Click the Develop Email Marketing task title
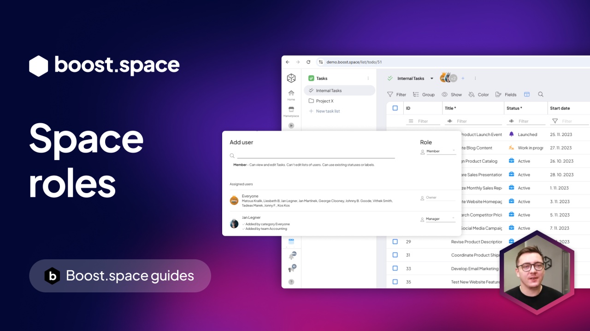The width and height of the screenshot is (590, 331). tap(475, 268)
